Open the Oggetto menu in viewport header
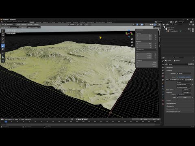Screen dimensions: 195x146 (36, 25)
